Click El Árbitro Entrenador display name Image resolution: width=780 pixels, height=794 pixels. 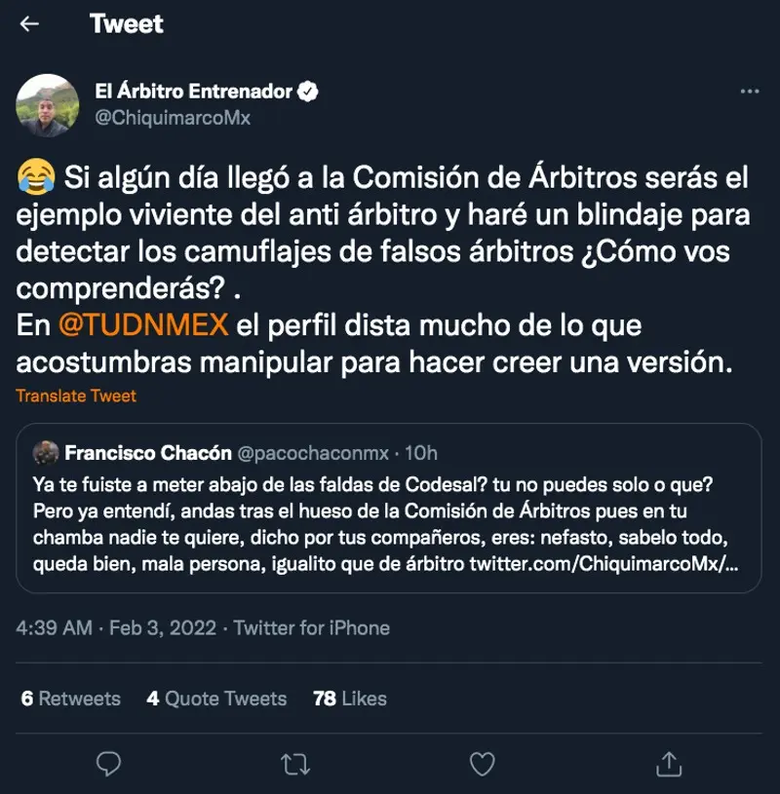pyautogui.click(x=193, y=93)
